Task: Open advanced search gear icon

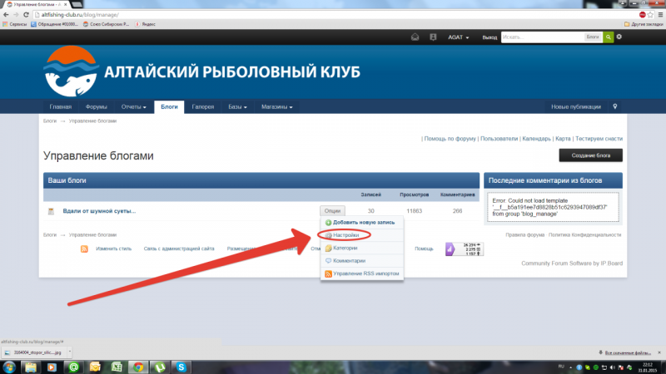Action: (x=619, y=37)
